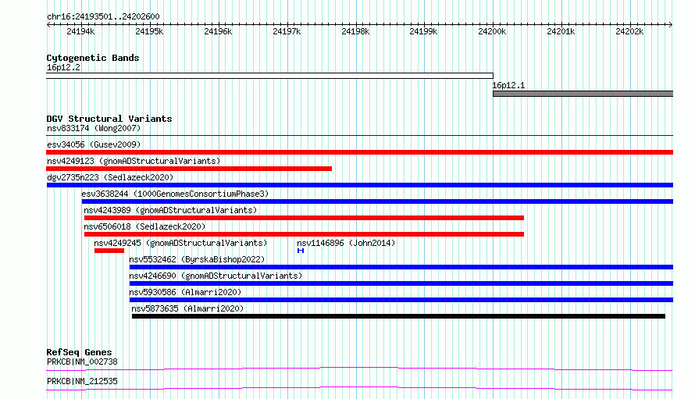
Task: Click the short red nsv4249245 variant bar
Action: (109, 251)
